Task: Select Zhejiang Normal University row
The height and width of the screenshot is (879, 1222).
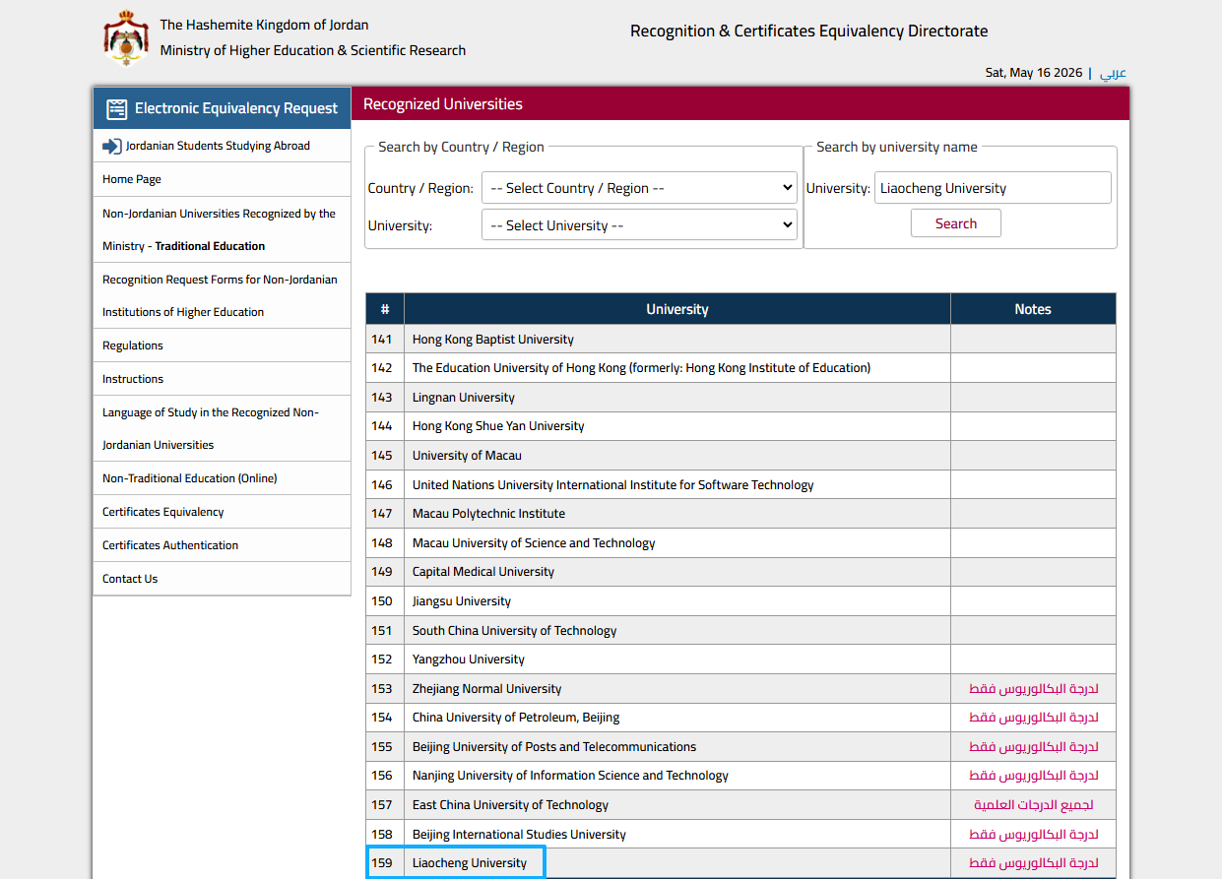Action: [740, 689]
